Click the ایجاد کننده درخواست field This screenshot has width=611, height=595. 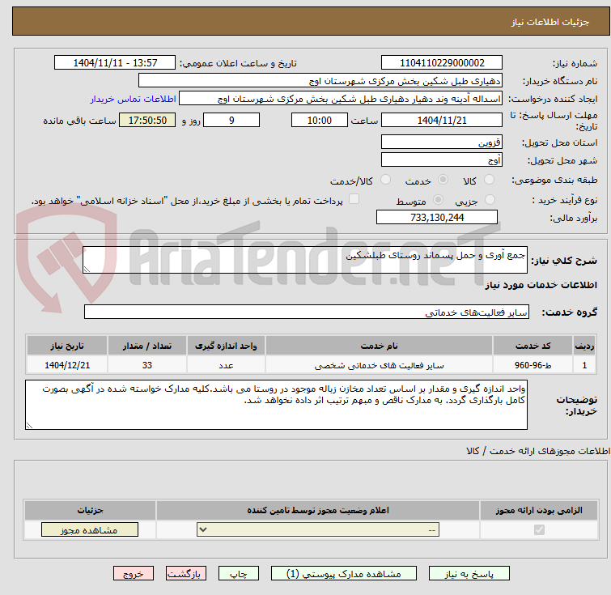click(341, 99)
